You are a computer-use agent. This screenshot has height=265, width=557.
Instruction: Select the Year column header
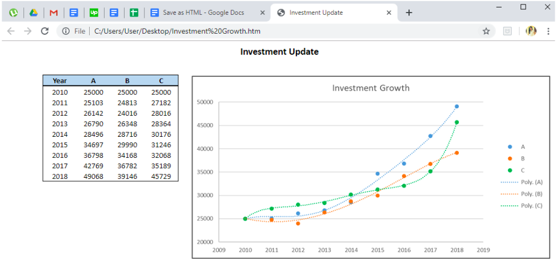[x=59, y=81]
